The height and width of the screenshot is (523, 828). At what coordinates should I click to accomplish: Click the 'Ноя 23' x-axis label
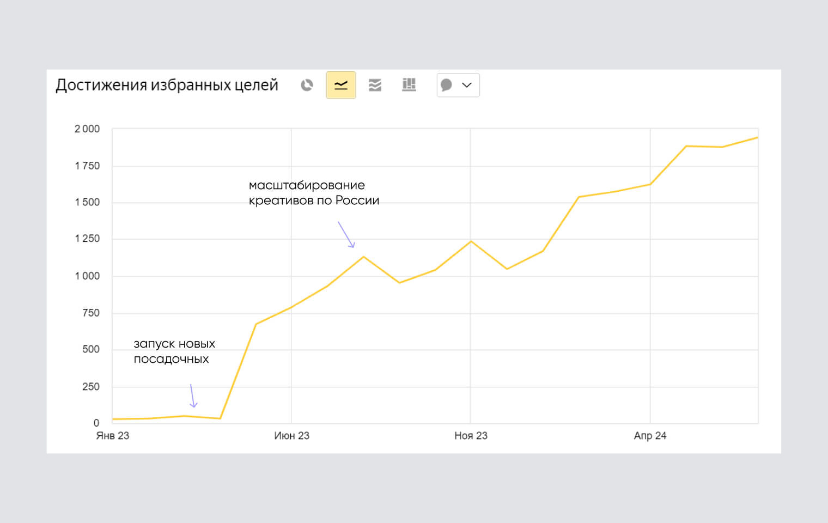[471, 436]
